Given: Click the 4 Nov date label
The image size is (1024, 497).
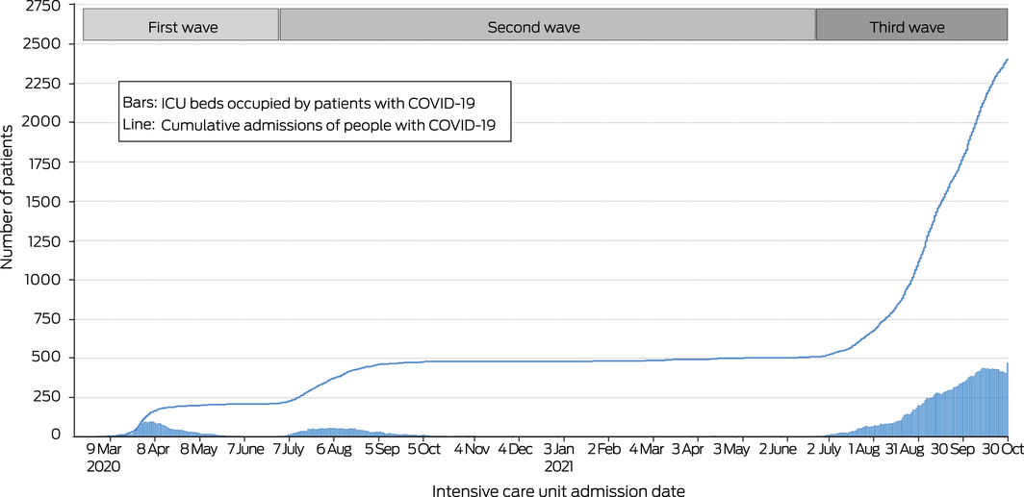Looking at the screenshot, I should coord(472,448).
